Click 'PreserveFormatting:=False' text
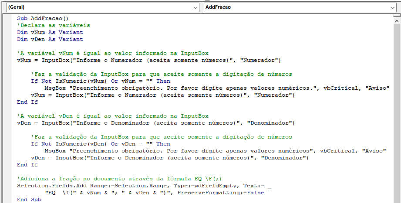Viewport: 401px width, 203px height. (x=221, y=193)
